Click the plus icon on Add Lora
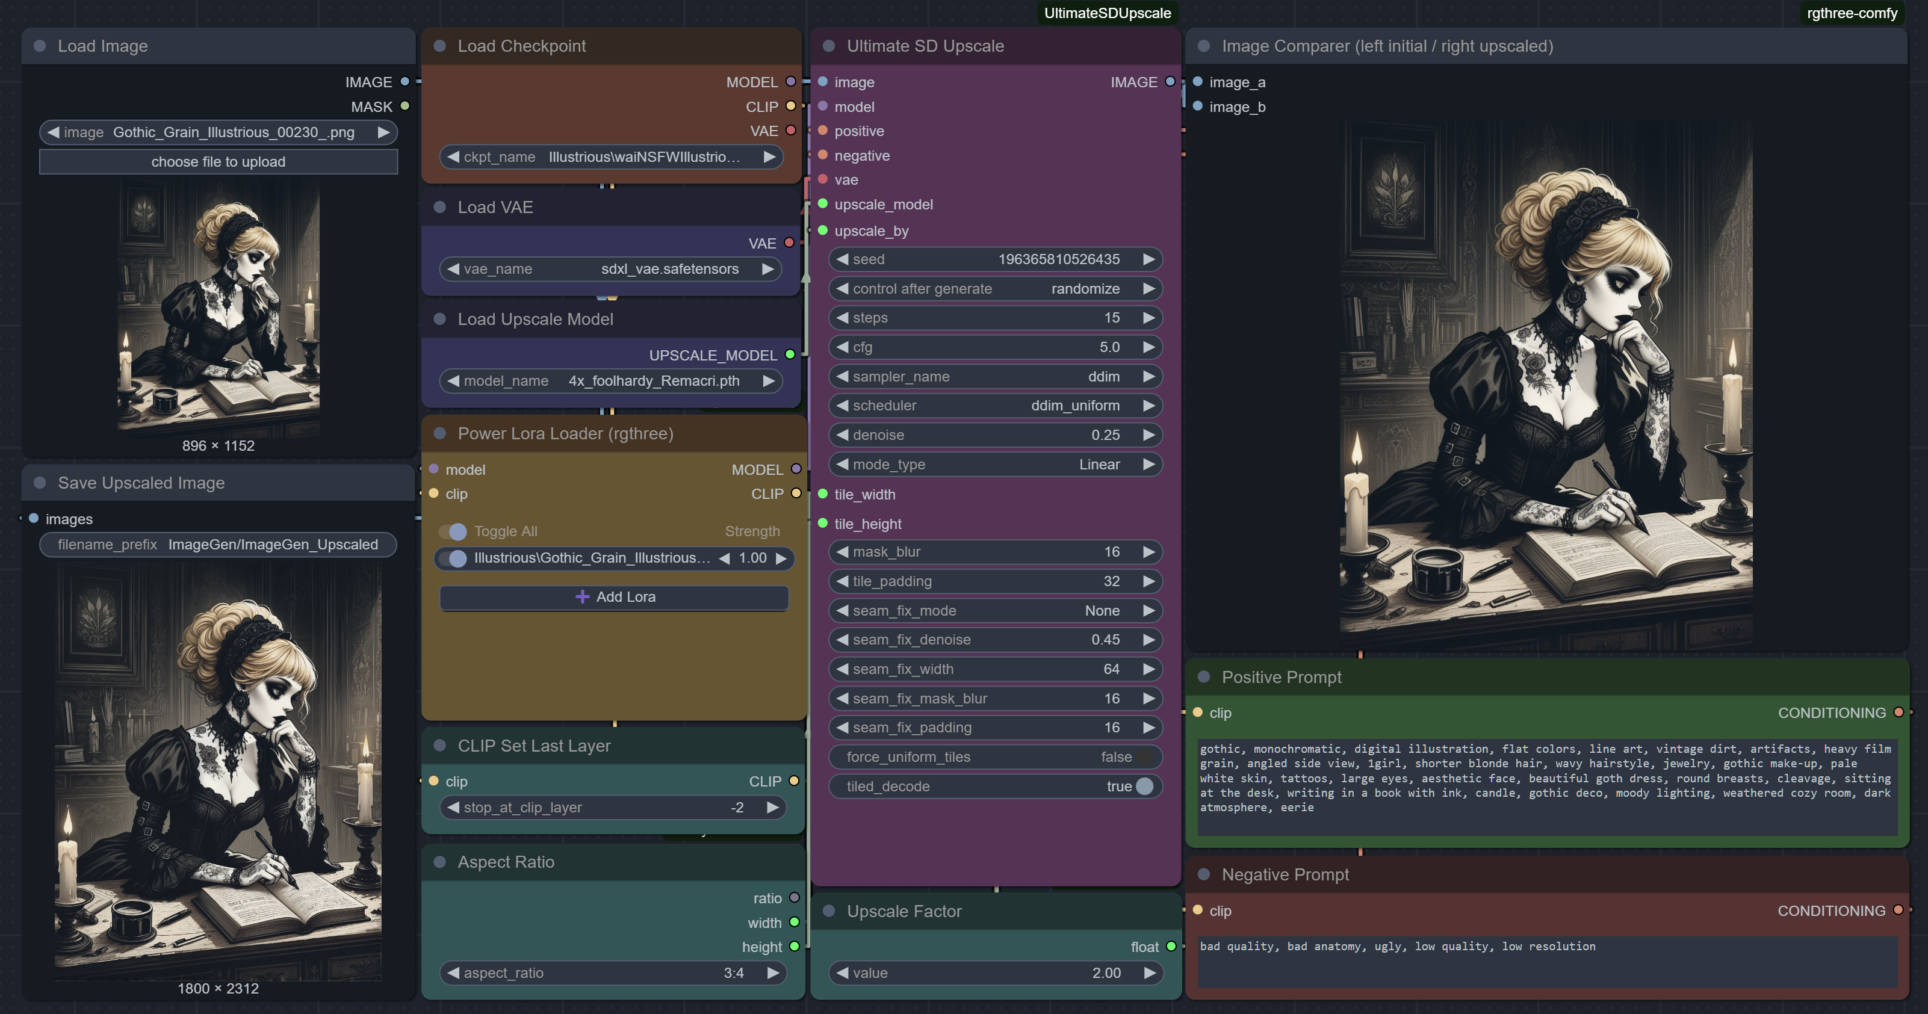Screen dimensions: 1928x1014 (582, 596)
